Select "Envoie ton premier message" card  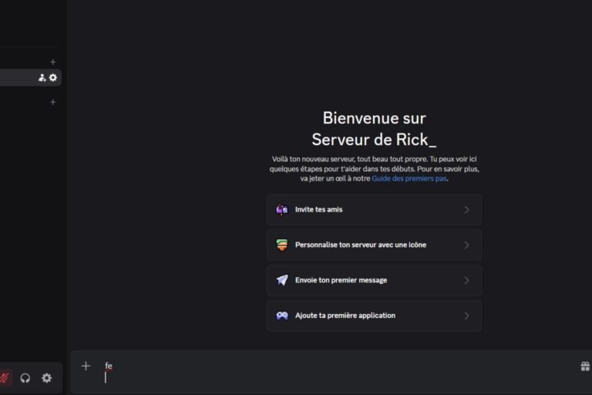point(374,280)
